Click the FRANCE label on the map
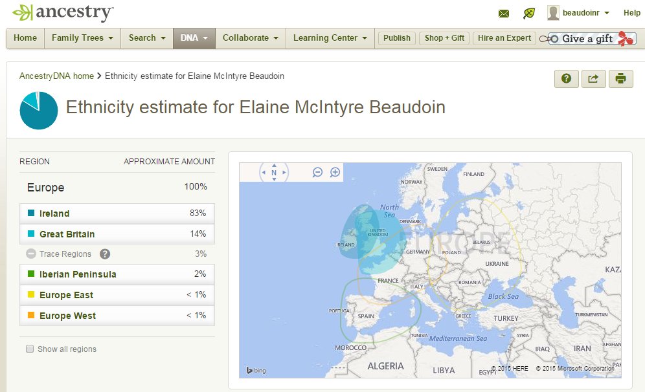 388,281
